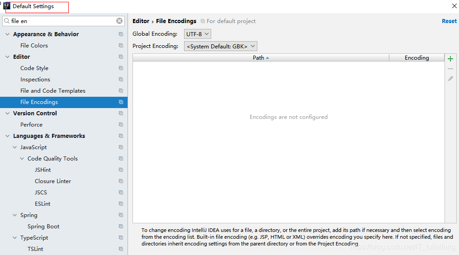Click the search magnifier icon
The height and width of the screenshot is (255, 459).
click(x=7, y=21)
